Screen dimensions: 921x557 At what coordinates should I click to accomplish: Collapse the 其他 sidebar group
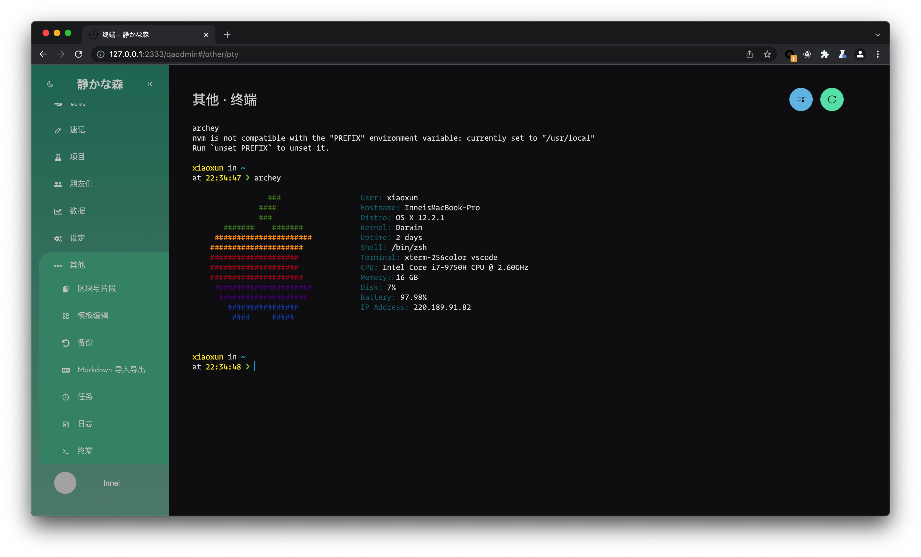pos(77,265)
